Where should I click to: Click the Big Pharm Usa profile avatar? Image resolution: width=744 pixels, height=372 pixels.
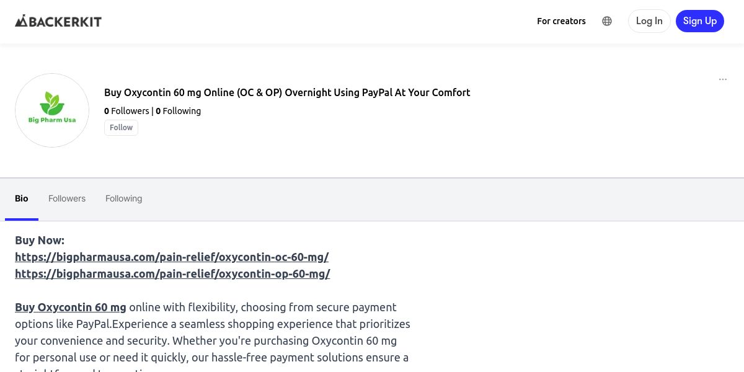(x=52, y=110)
